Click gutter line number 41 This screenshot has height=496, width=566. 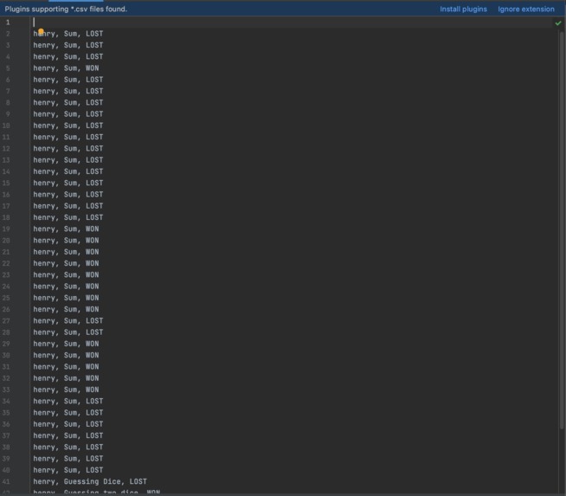[x=6, y=481]
